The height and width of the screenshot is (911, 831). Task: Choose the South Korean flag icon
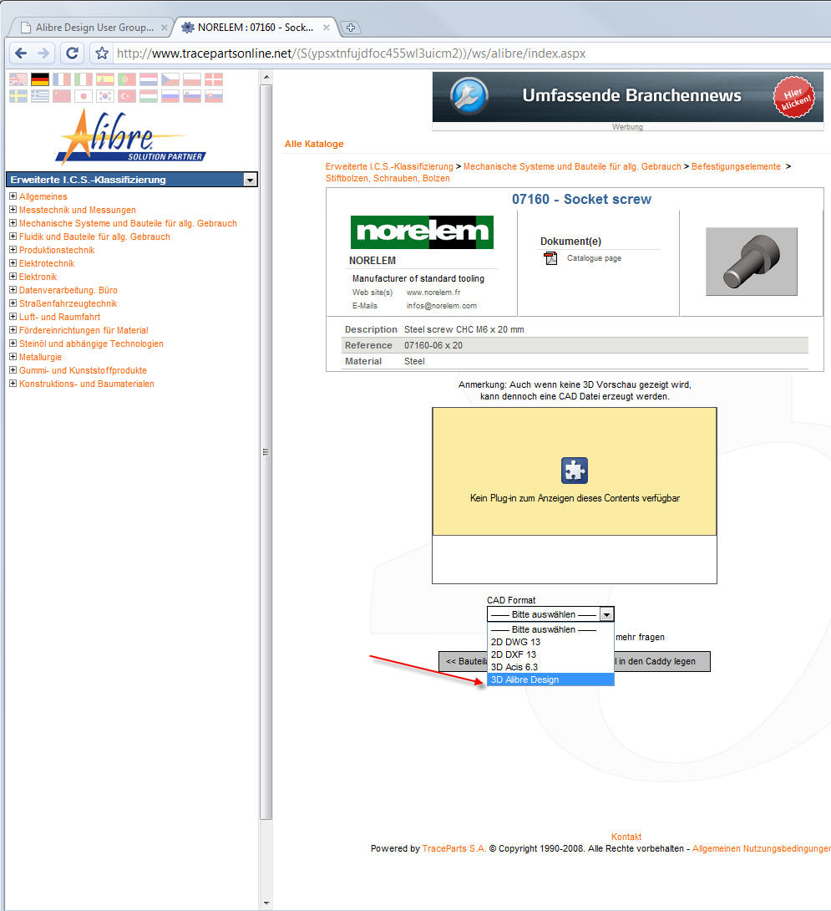coord(105,96)
